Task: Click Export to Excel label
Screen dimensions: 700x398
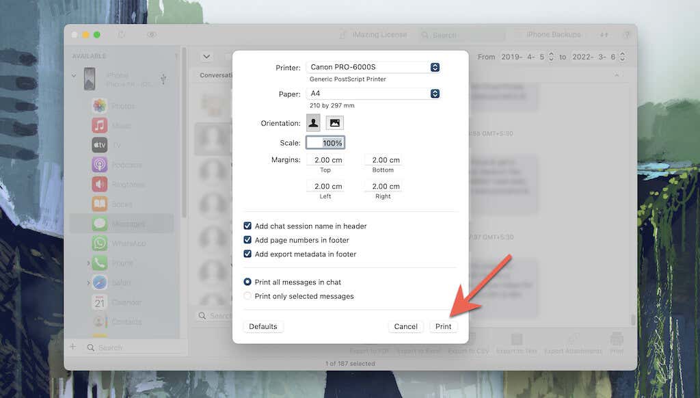Action: (x=418, y=351)
